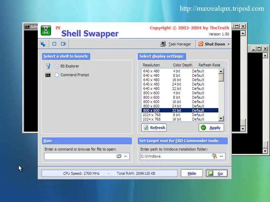Click scroll up arrow in Admin console window
Image resolution: width=270 pixels, height=202 pixels.
[x=243, y=33]
